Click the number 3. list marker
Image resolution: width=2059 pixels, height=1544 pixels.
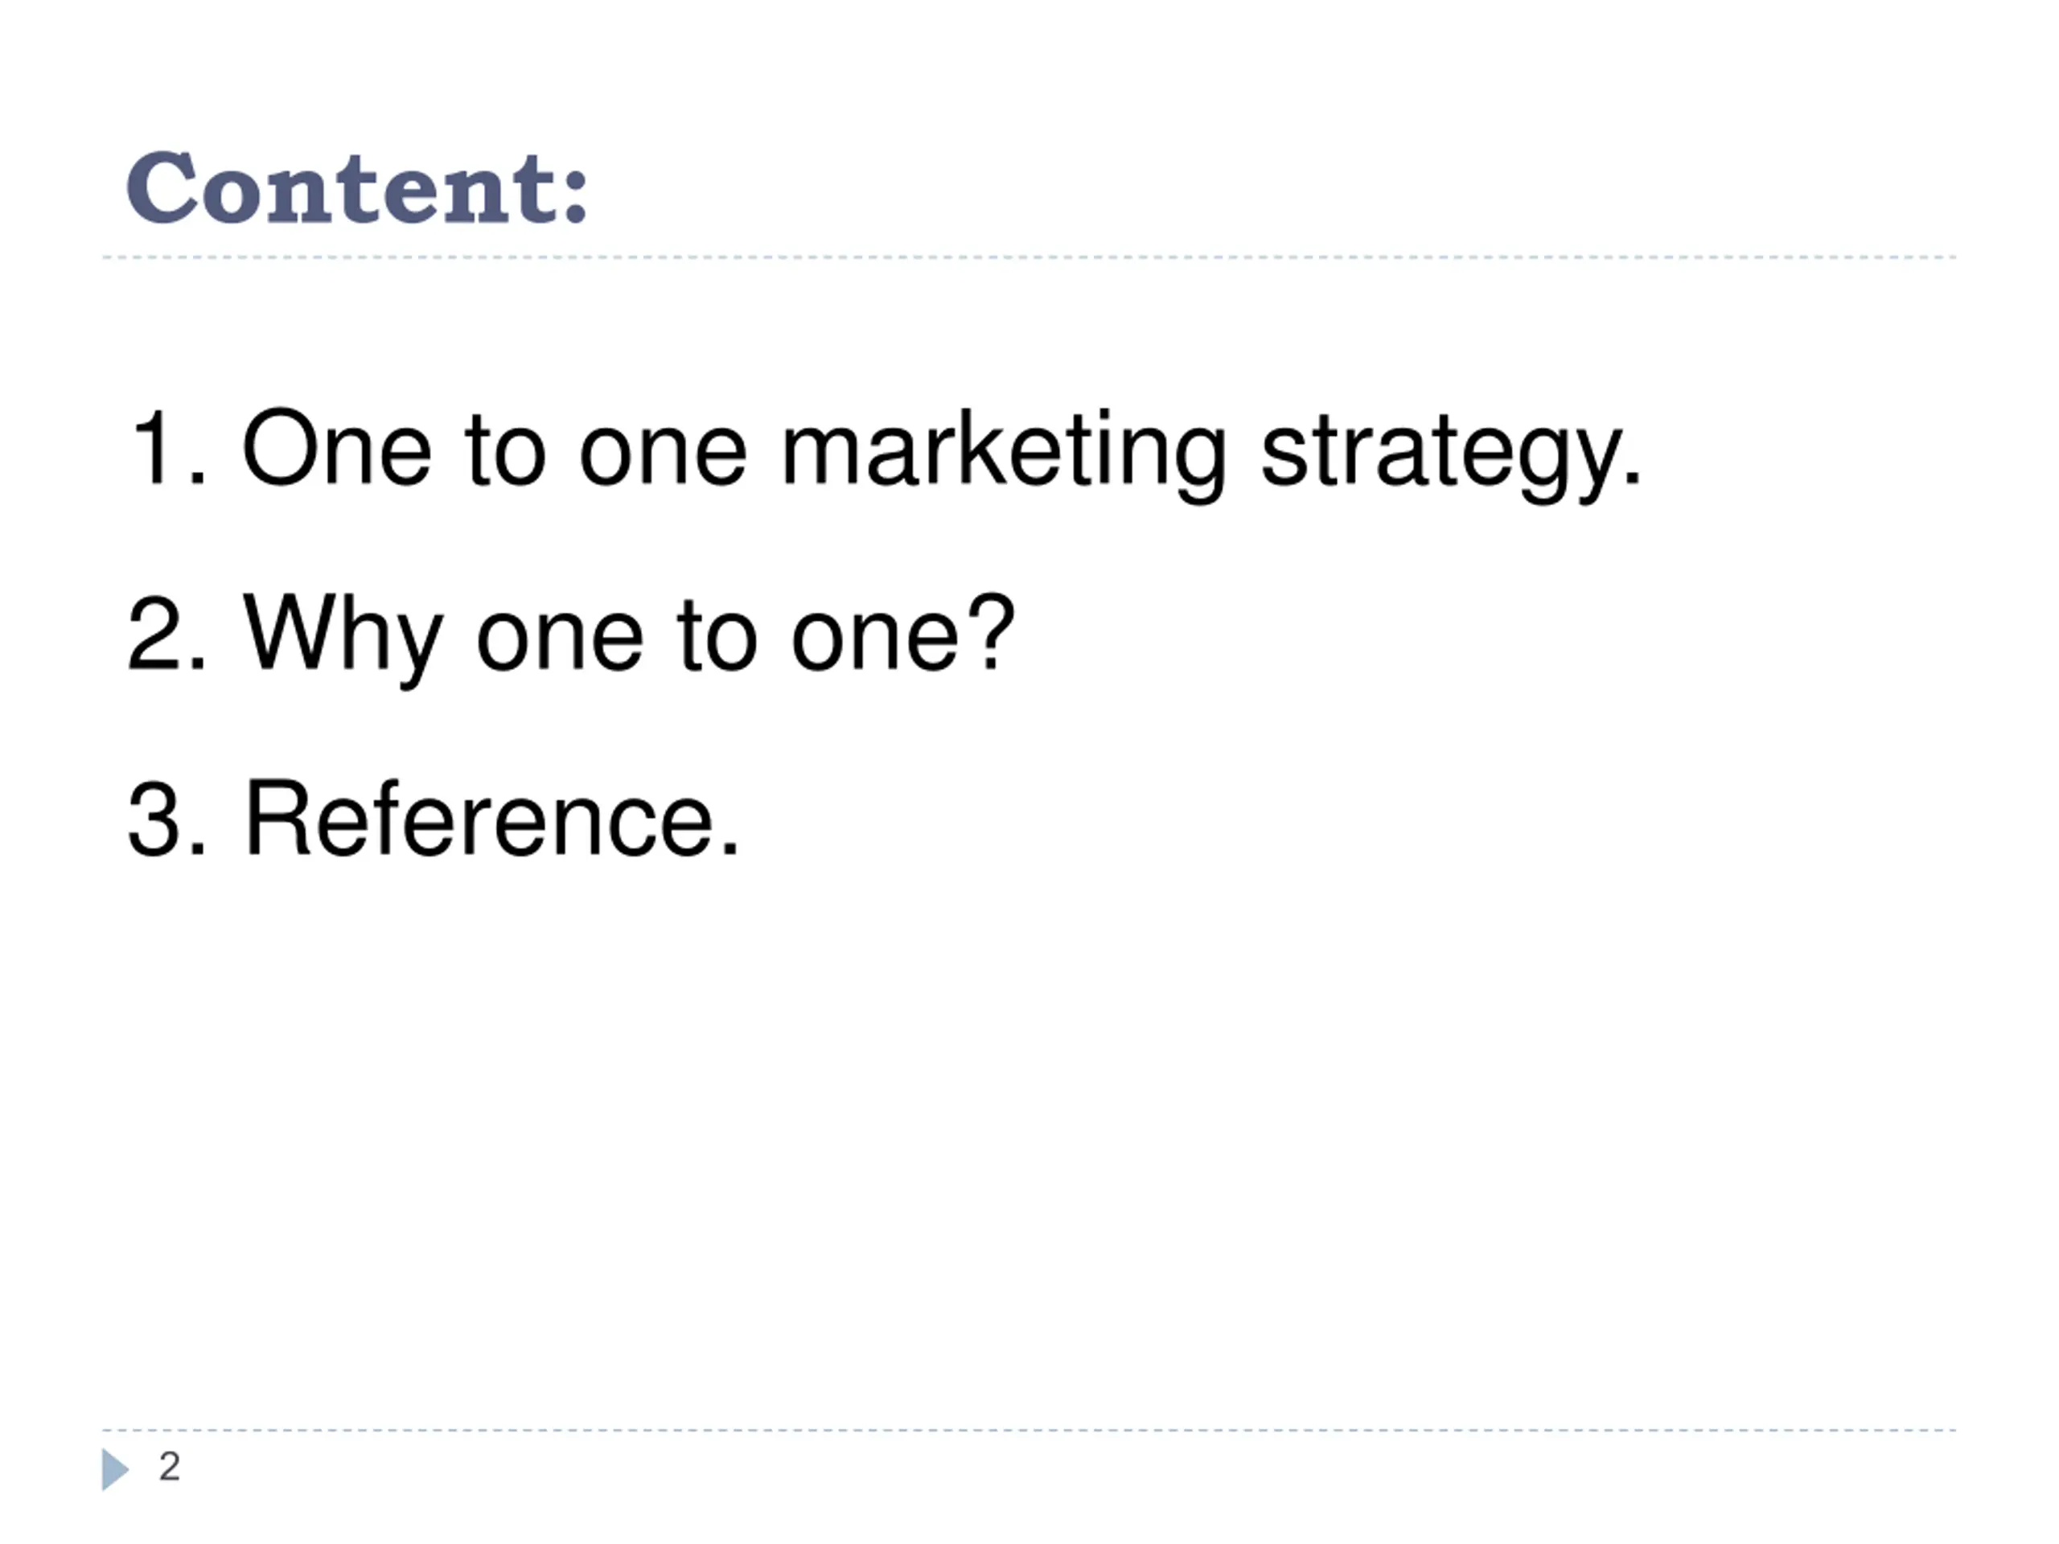tap(166, 819)
